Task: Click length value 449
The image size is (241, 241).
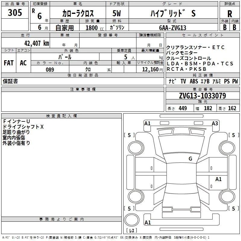Action: click(183, 108)
